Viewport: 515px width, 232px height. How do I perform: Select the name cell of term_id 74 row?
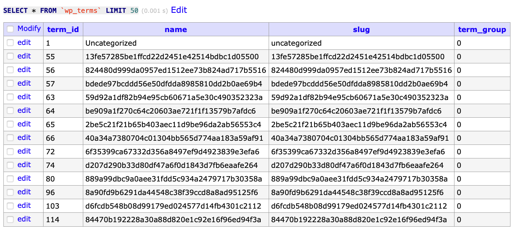coord(175,165)
